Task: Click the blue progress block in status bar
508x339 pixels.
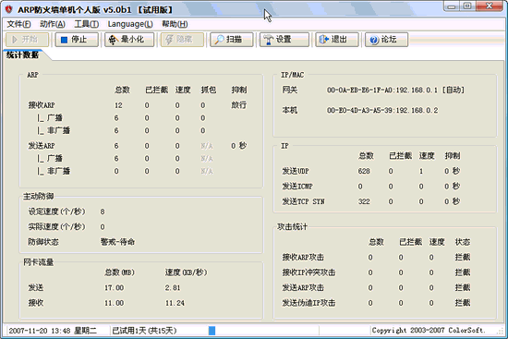Action: (x=212, y=331)
